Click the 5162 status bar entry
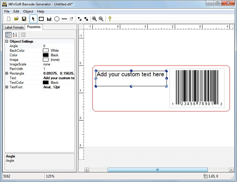 [x=7, y=176]
